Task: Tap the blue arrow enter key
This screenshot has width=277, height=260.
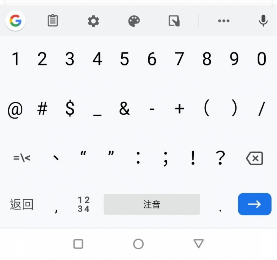Action: click(x=255, y=204)
